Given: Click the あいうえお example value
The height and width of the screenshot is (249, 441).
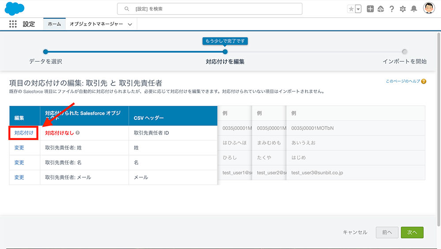Looking at the screenshot, I should [303, 143].
